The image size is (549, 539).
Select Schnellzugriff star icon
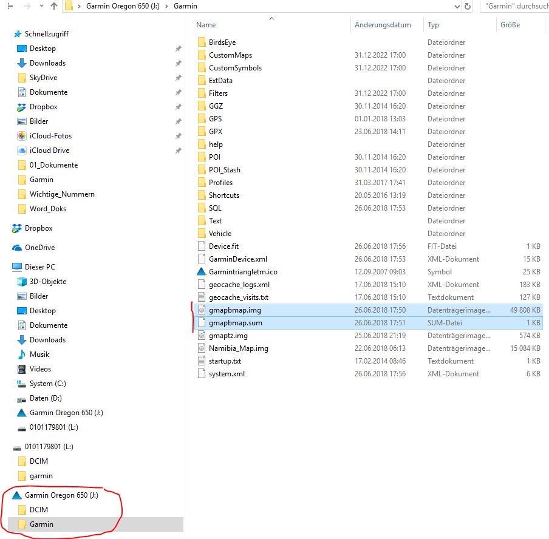pos(18,34)
